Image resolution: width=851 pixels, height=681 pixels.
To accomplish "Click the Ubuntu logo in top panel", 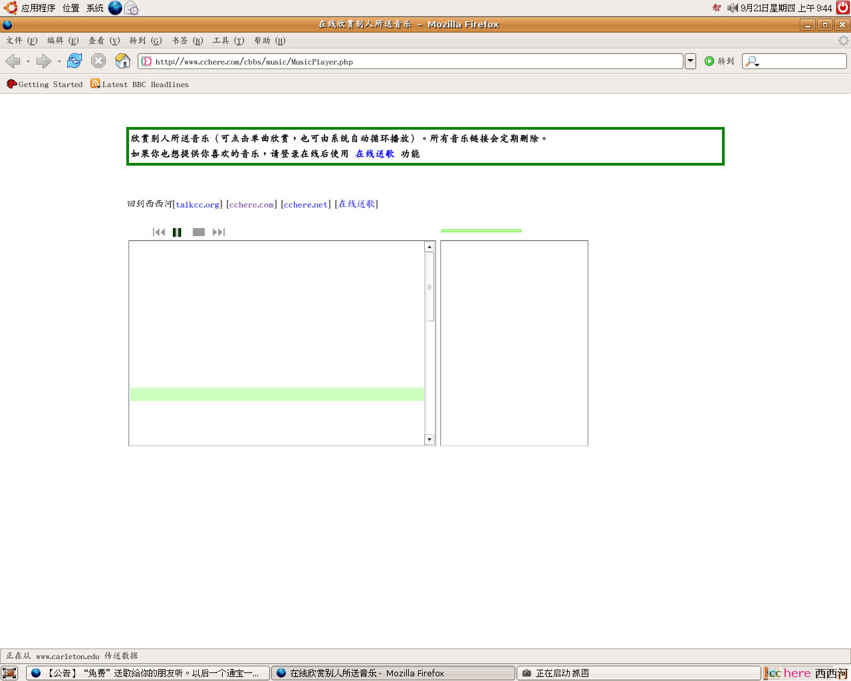I will coord(10,8).
